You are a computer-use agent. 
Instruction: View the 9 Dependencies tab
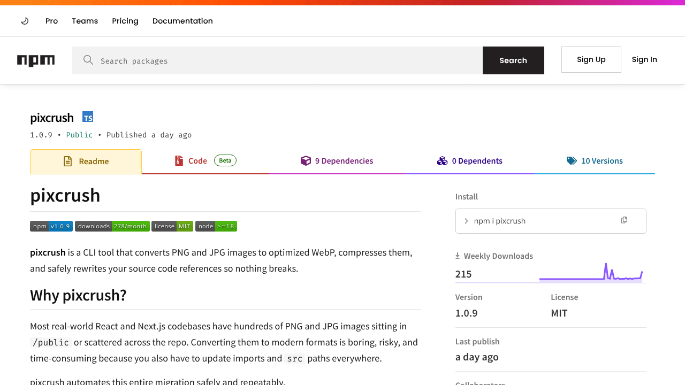coord(337,161)
